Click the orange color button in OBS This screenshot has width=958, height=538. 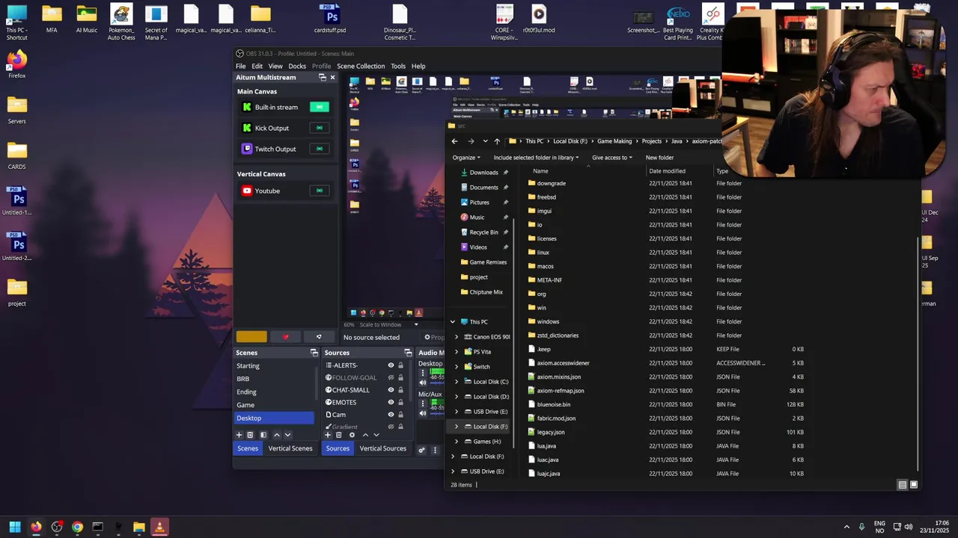[x=251, y=337]
